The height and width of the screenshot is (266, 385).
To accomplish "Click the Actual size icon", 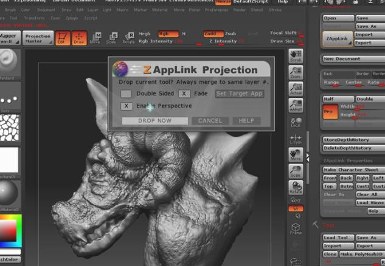I will (x=296, y=89).
